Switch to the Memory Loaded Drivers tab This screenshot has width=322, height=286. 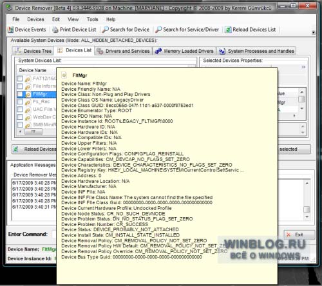pyautogui.click(x=184, y=51)
